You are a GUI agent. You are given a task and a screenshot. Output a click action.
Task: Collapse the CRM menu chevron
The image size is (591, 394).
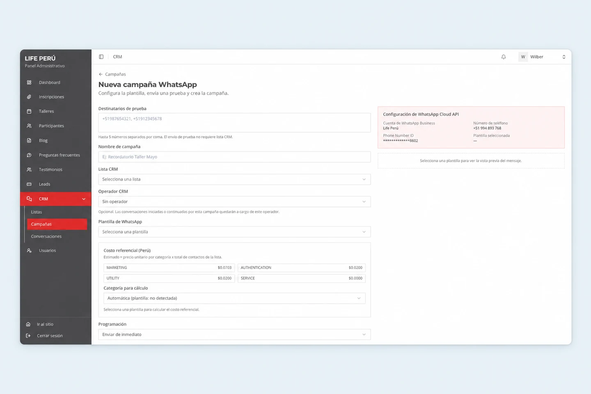tap(84, 199)
